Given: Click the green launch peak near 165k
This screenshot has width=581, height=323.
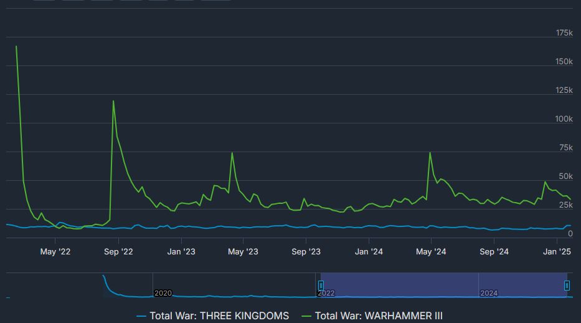Looking at the screenshot, I should [16, 46].
